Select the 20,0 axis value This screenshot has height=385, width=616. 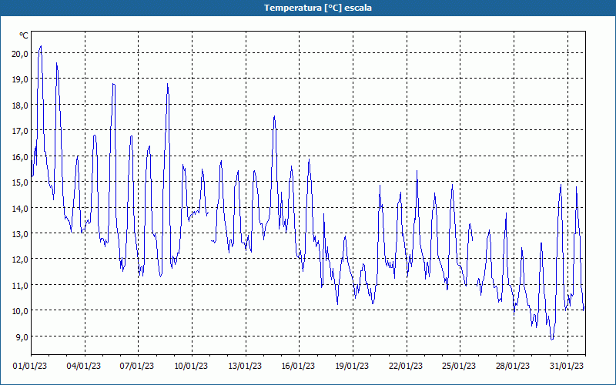pyautogui.click(x=20, y=54)
